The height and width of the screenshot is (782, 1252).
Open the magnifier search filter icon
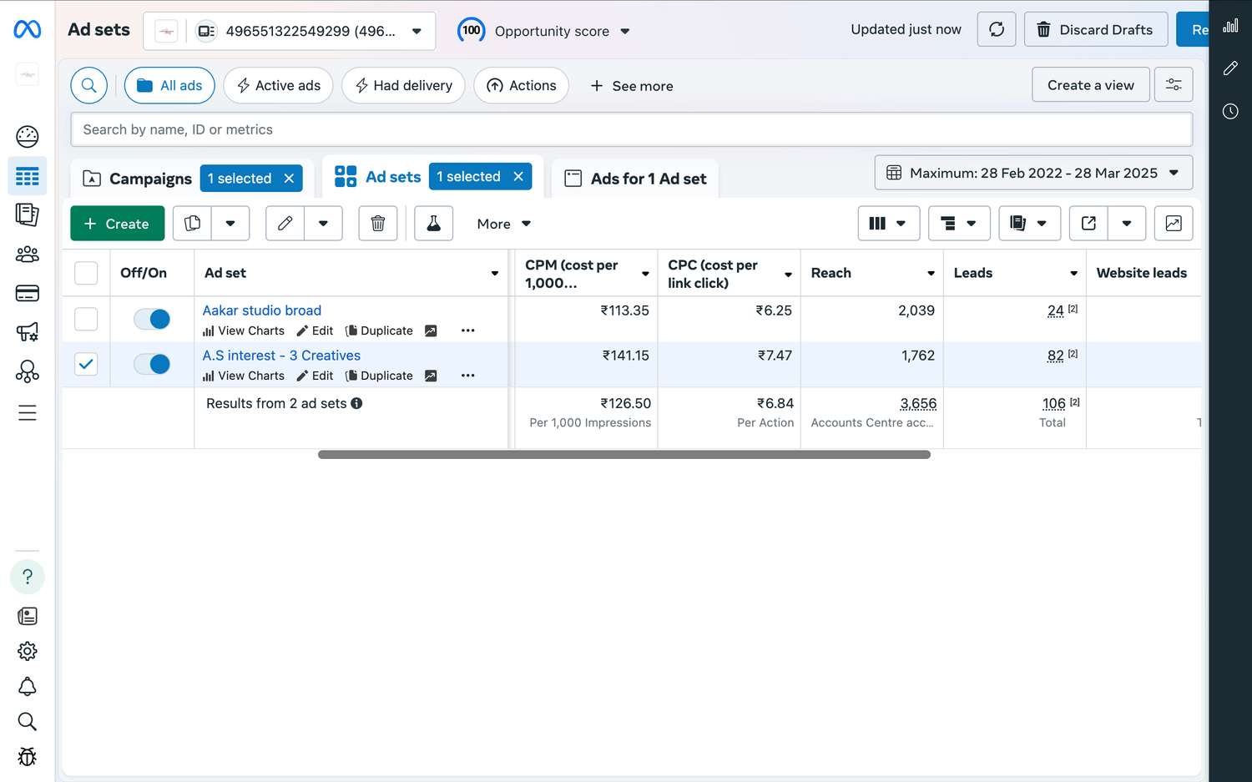coord(89,85)
